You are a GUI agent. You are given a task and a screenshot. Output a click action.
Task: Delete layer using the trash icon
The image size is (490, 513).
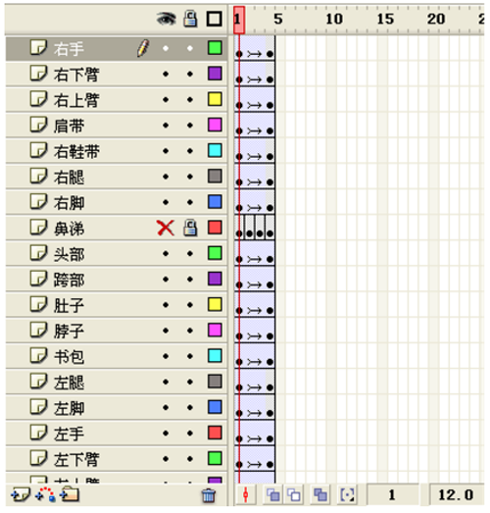pos(209,495)
